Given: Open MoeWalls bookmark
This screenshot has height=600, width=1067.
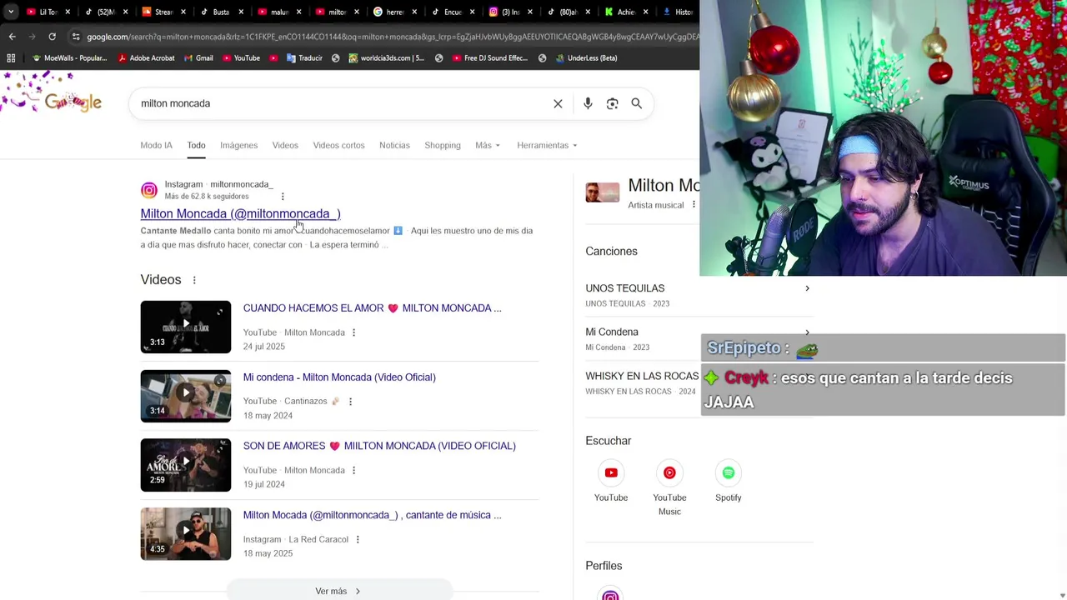Looking at the screenshot, I should (x=69, y=58).
